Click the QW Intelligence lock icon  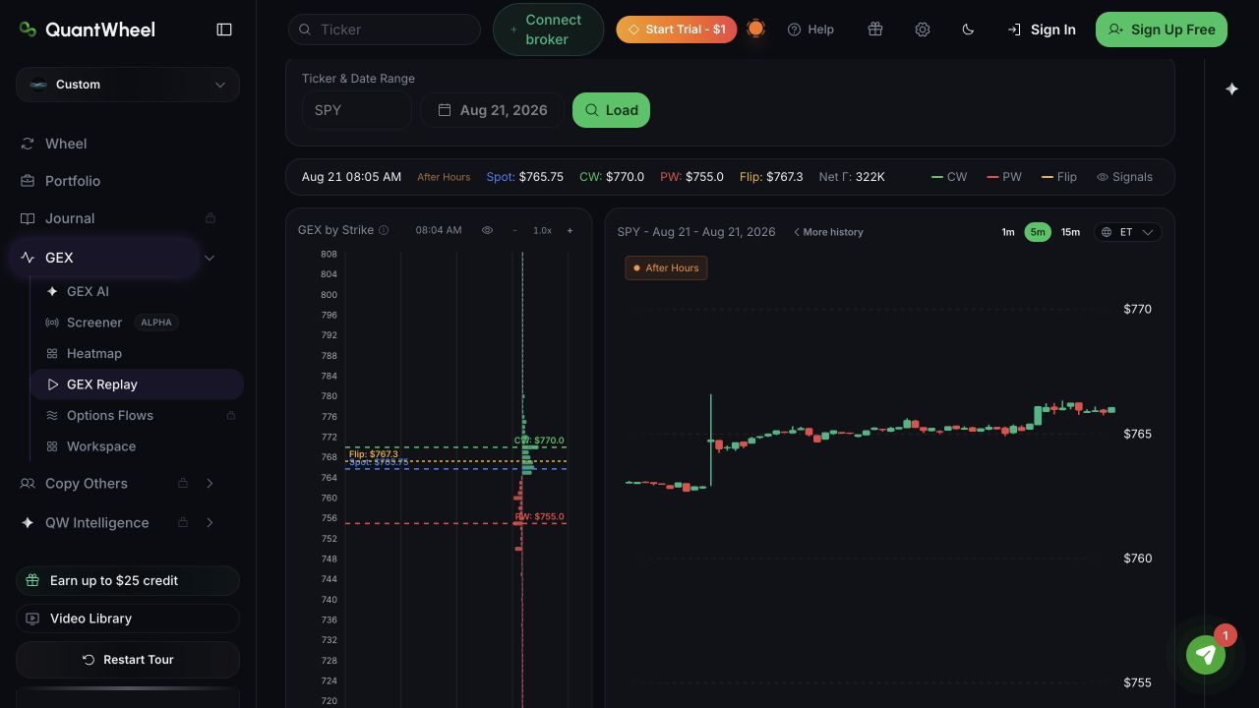(x=183, y=522)
